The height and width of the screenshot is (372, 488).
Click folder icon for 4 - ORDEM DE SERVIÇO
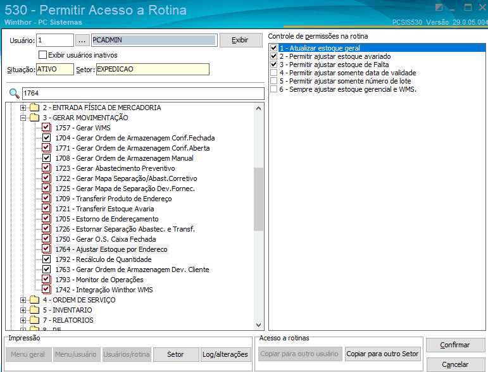tap(34, 300)
